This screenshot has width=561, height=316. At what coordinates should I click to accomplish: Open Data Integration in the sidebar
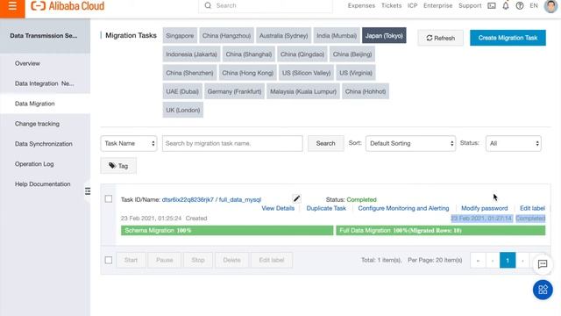pyautogui.click(x=45, y=83)
